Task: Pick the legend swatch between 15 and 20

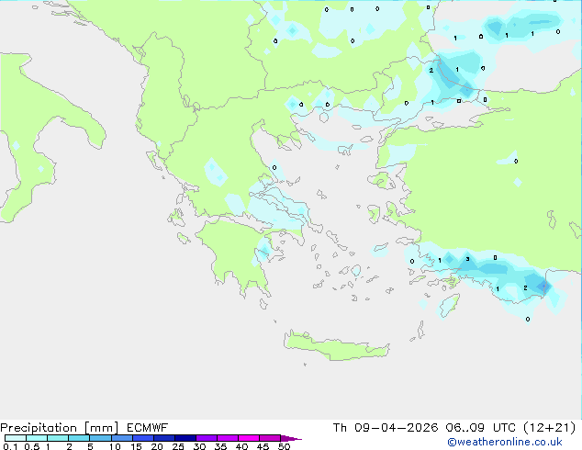Action: (x=143, y=438)
